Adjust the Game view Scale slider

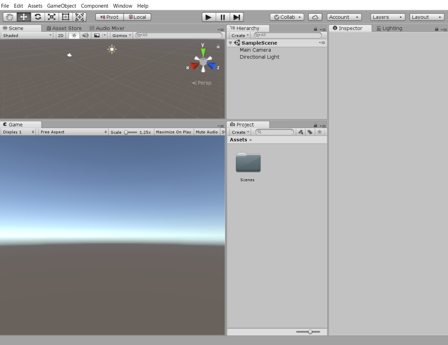[x=130, y=132]
